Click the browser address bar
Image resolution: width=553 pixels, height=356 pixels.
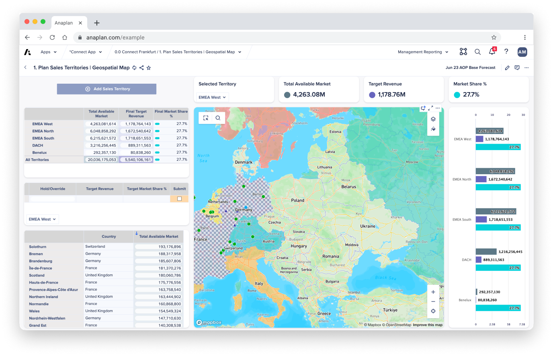[x=287, y=37]
